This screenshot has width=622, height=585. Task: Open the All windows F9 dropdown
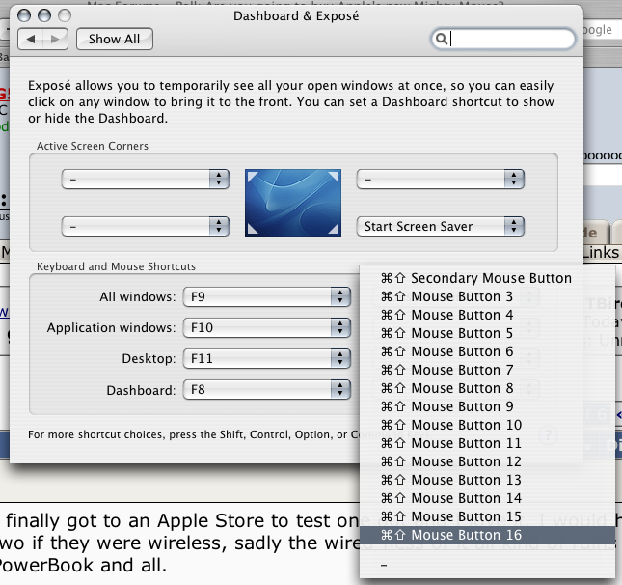click(267, 297)
